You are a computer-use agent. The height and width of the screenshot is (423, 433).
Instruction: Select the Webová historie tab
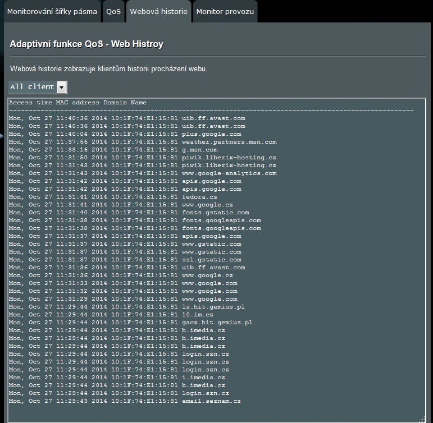click(158, 12)
